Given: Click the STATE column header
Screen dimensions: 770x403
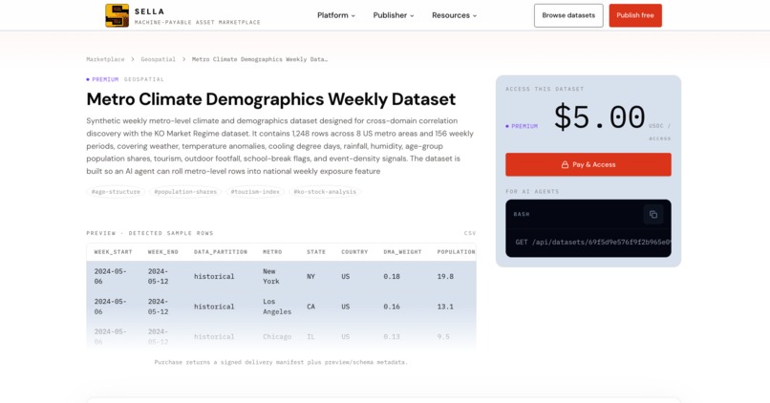Looking at the screenshot, I should coord(316,252).
